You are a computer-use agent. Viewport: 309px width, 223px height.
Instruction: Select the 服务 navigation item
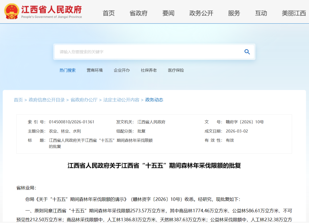(x=234, y=13)
